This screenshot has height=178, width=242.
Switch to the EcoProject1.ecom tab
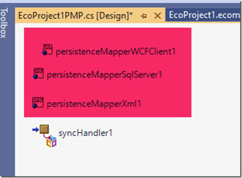click(204, 15)
